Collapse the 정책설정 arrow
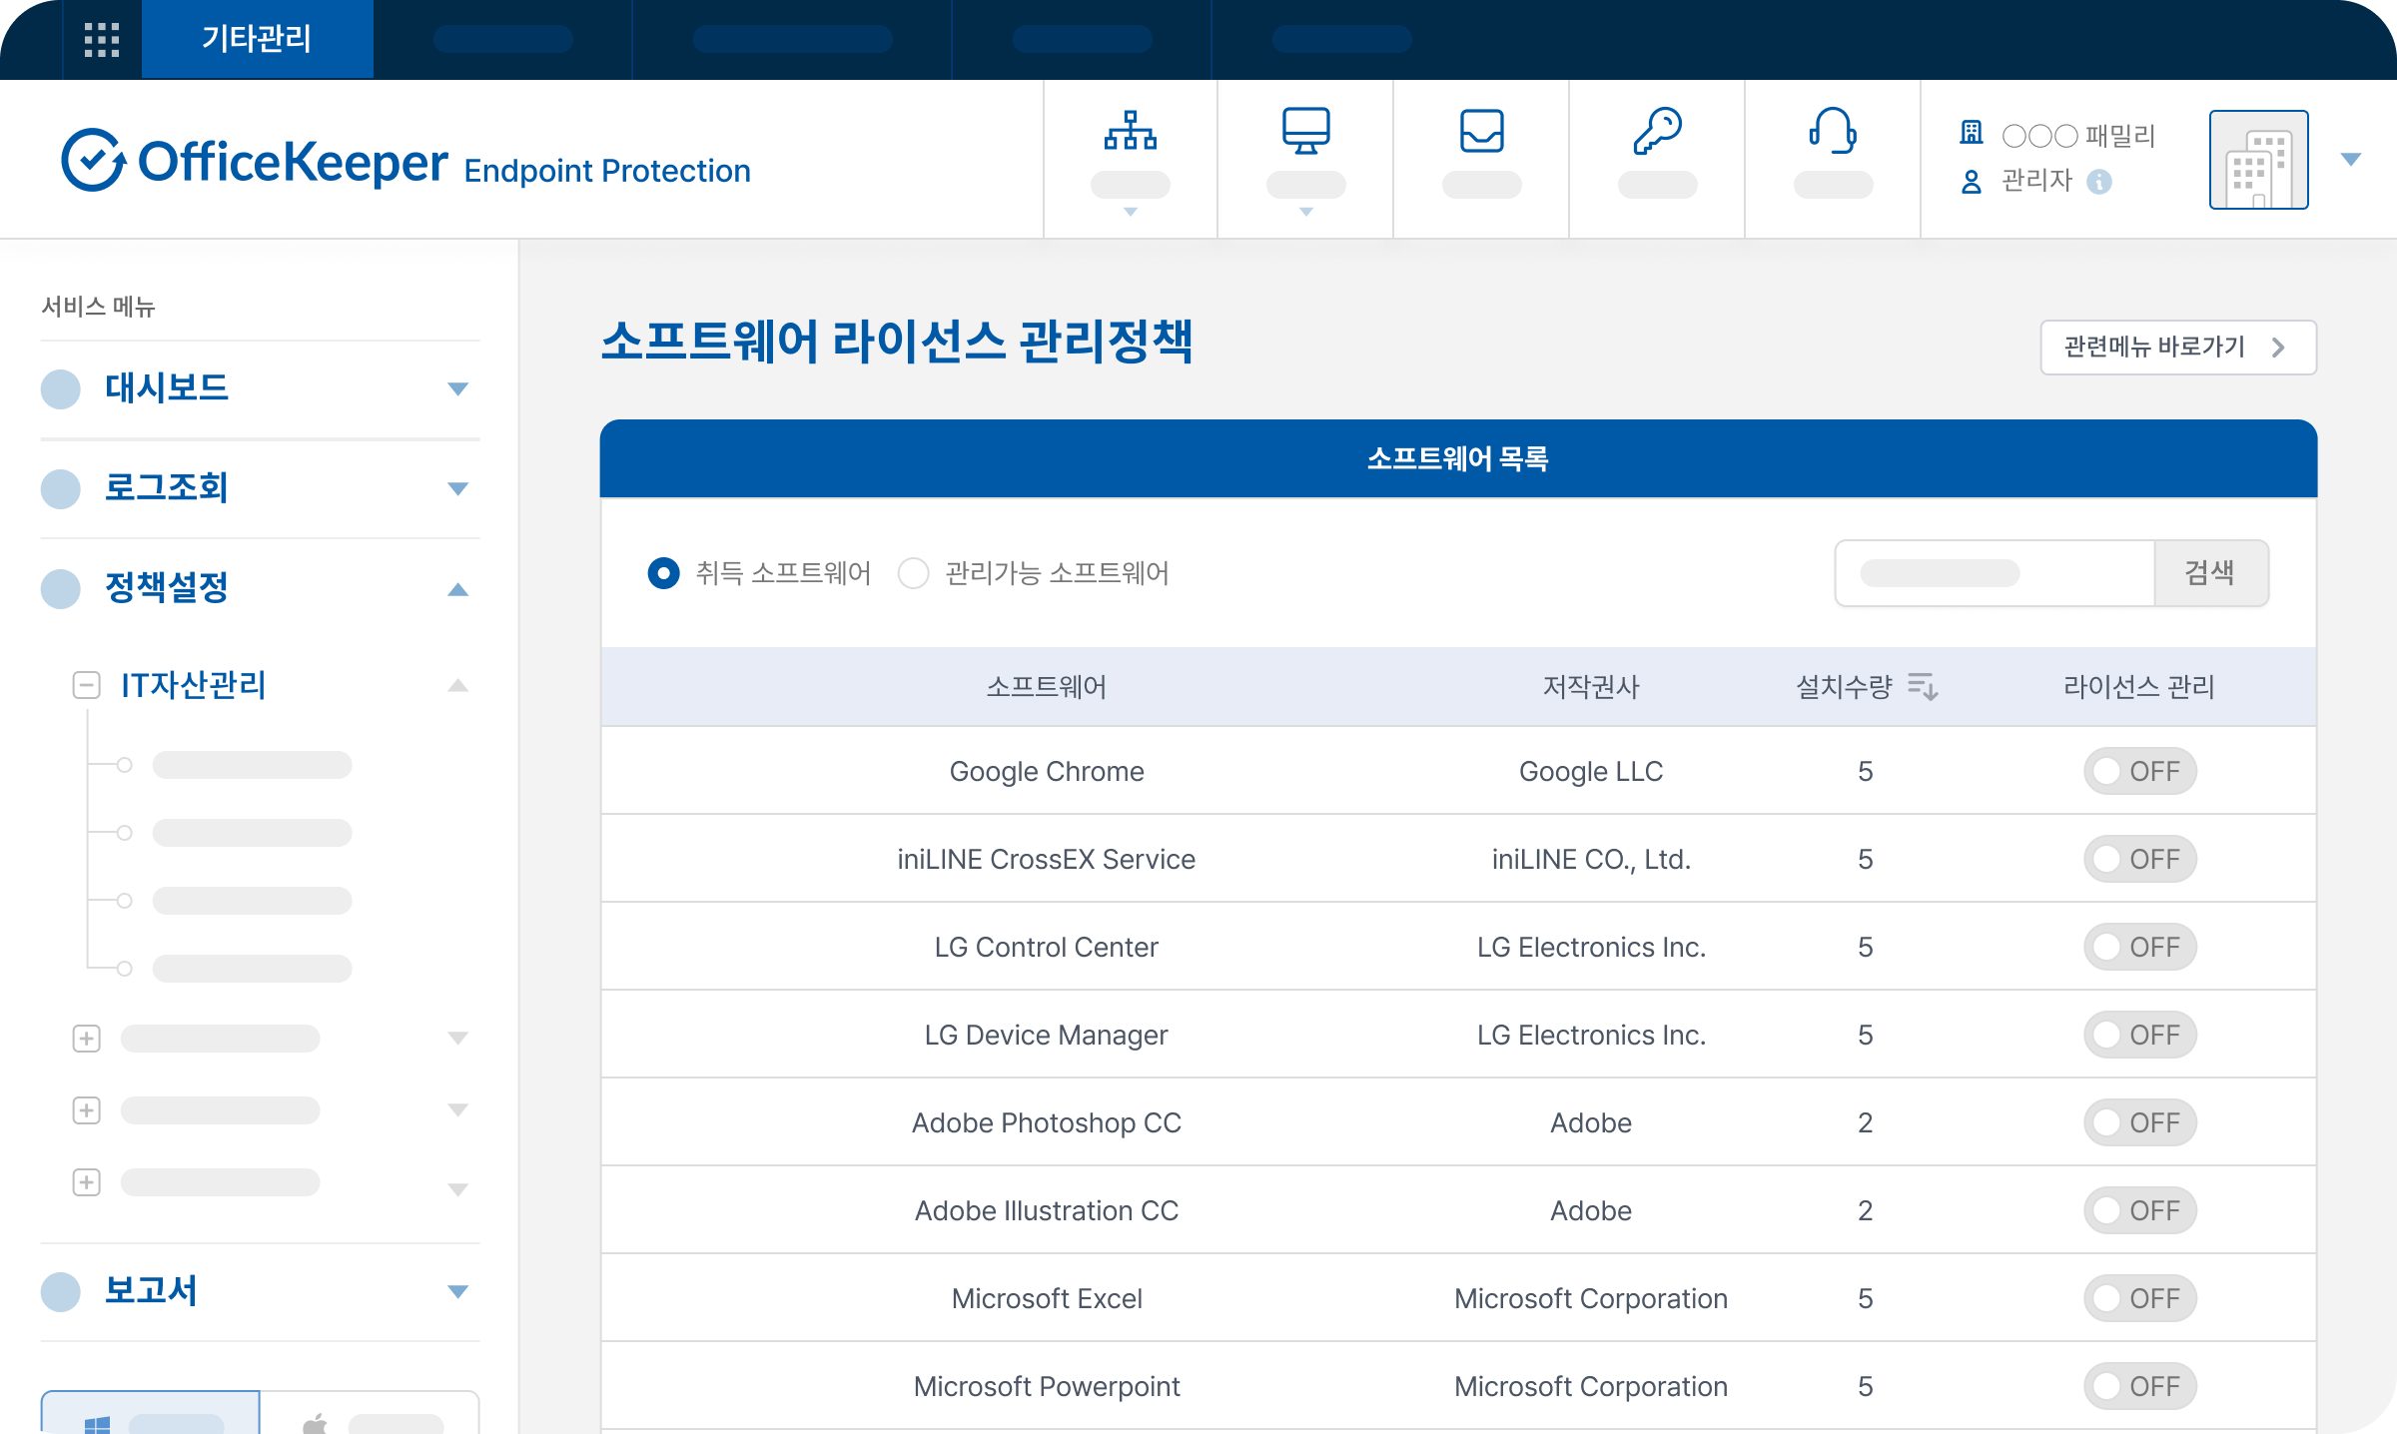The height and width of the screenshot is (1434, 2397). tap(457, 589)
